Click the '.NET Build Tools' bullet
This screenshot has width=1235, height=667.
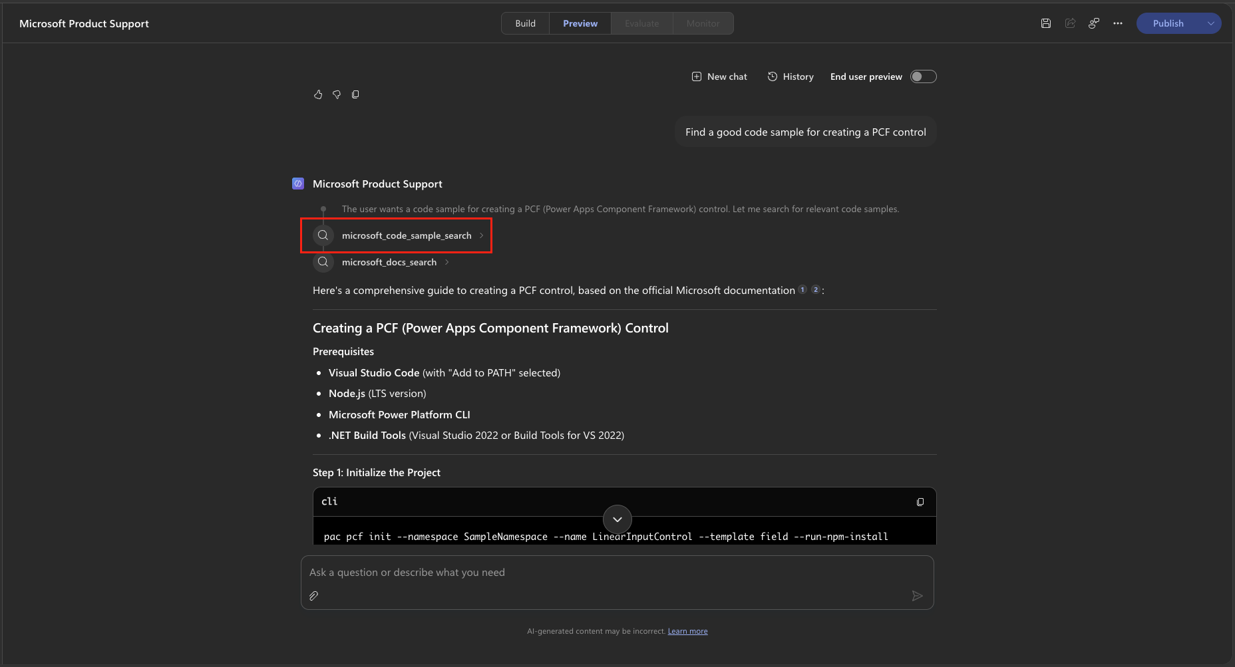click(x=476, y=435)
